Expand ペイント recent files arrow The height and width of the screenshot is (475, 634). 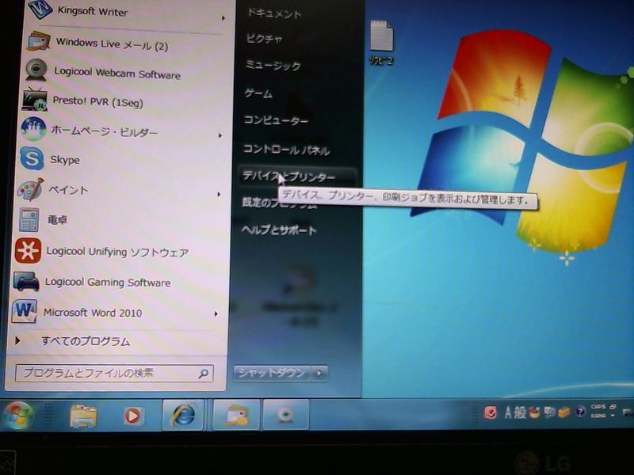pyautogui.click(x=219, y=194)
